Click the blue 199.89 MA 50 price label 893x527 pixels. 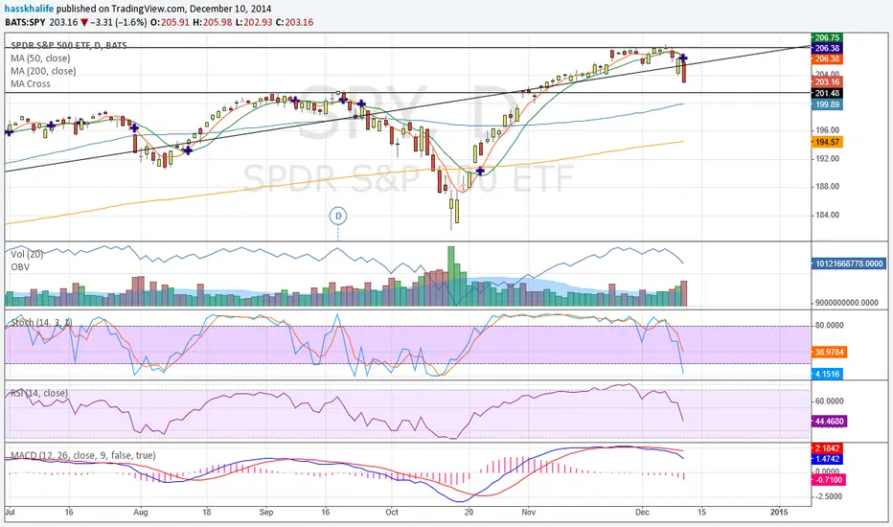[827, 104]
